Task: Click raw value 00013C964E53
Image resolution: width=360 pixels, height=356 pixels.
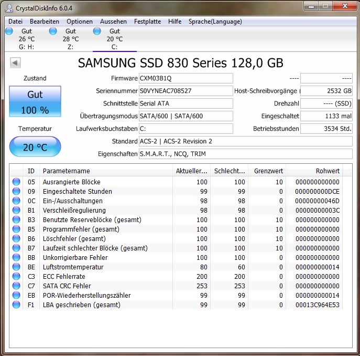Action: [x=318, y=305]
